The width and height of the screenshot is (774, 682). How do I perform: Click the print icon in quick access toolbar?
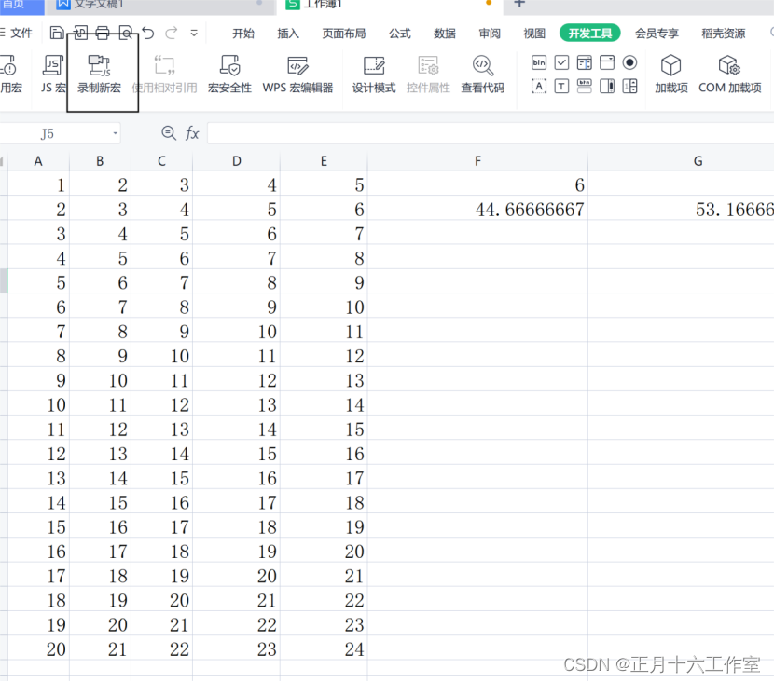103,33
